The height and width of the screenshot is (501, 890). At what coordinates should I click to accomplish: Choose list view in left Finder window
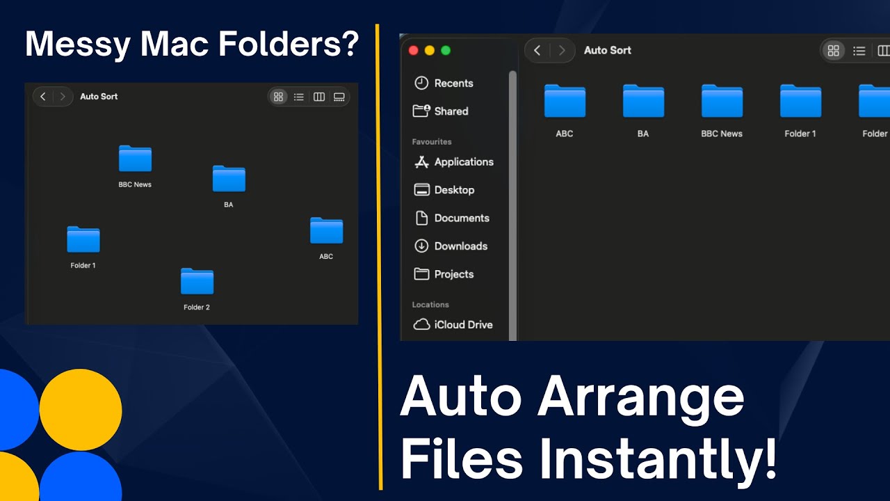point(299,97)
